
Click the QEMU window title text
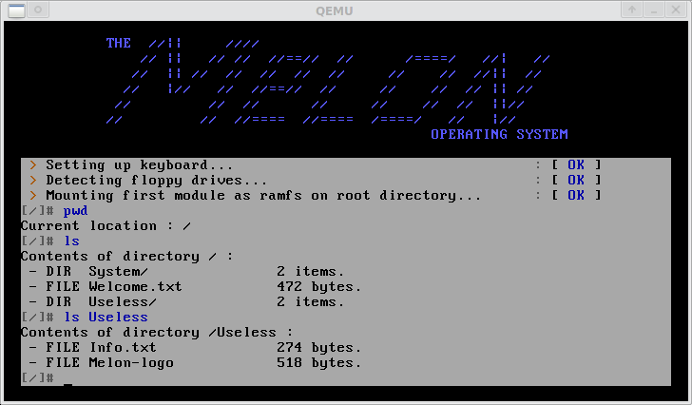pos(334,11)
